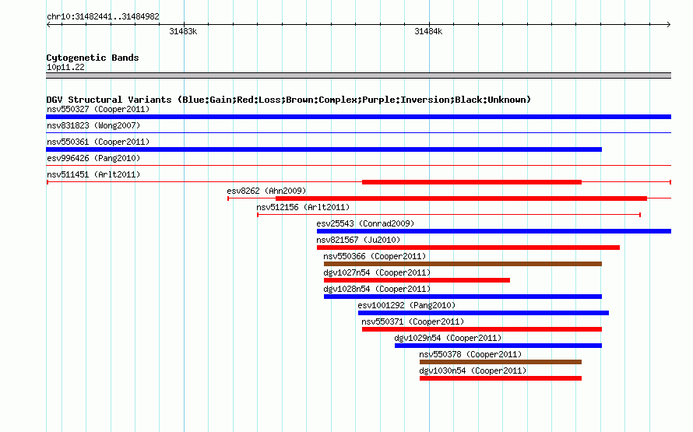Click the dgv1029n54 (Cooper2011) label
The width and height of the screenshot is (693, 432).
(449, 338)
